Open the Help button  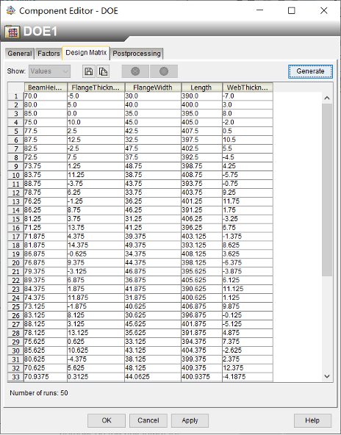pos(312,420)
